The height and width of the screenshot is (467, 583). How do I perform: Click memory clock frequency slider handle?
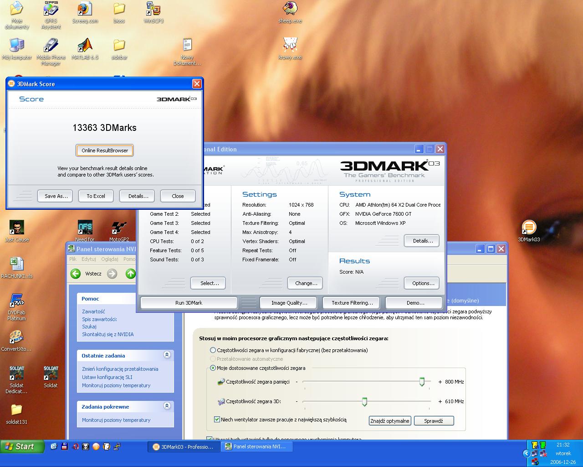tap(422, 382)
